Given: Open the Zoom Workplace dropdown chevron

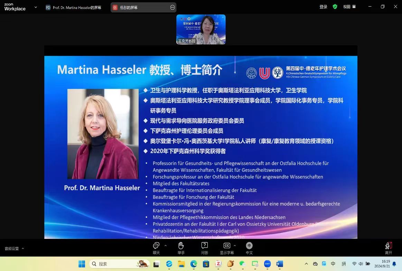Looking at the screenshot, I should 36,7.
